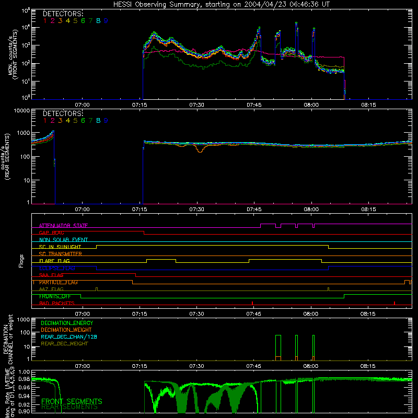Viewport: 418px width, 418px height.
Task: Click DETECTORS: heading in rear segments plot
Action: [x=63, y=113]
